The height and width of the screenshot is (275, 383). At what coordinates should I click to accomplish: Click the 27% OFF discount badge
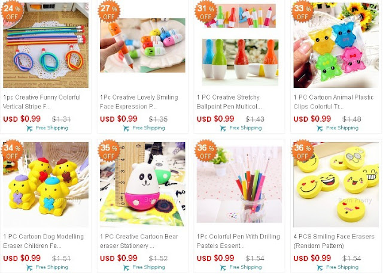[109, 12]
